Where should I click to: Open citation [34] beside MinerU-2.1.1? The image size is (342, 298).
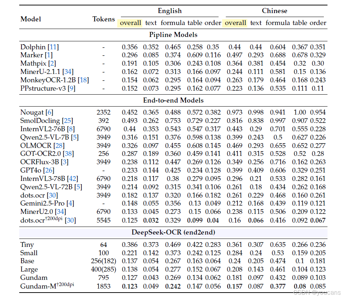coord(68,72)
